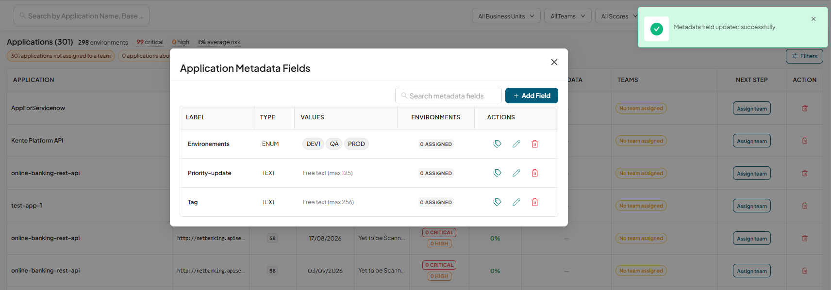Assign team to Kente Platform API
831x290 pixels.
click(x=752, y=141)
